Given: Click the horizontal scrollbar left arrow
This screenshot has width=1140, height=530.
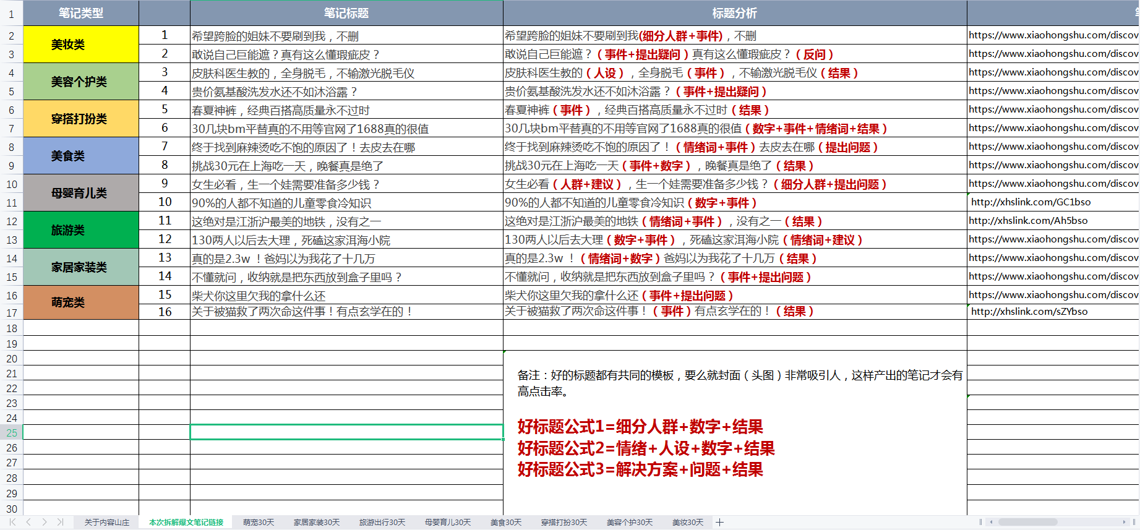Looking at the screenshot, I should [992, 522].
